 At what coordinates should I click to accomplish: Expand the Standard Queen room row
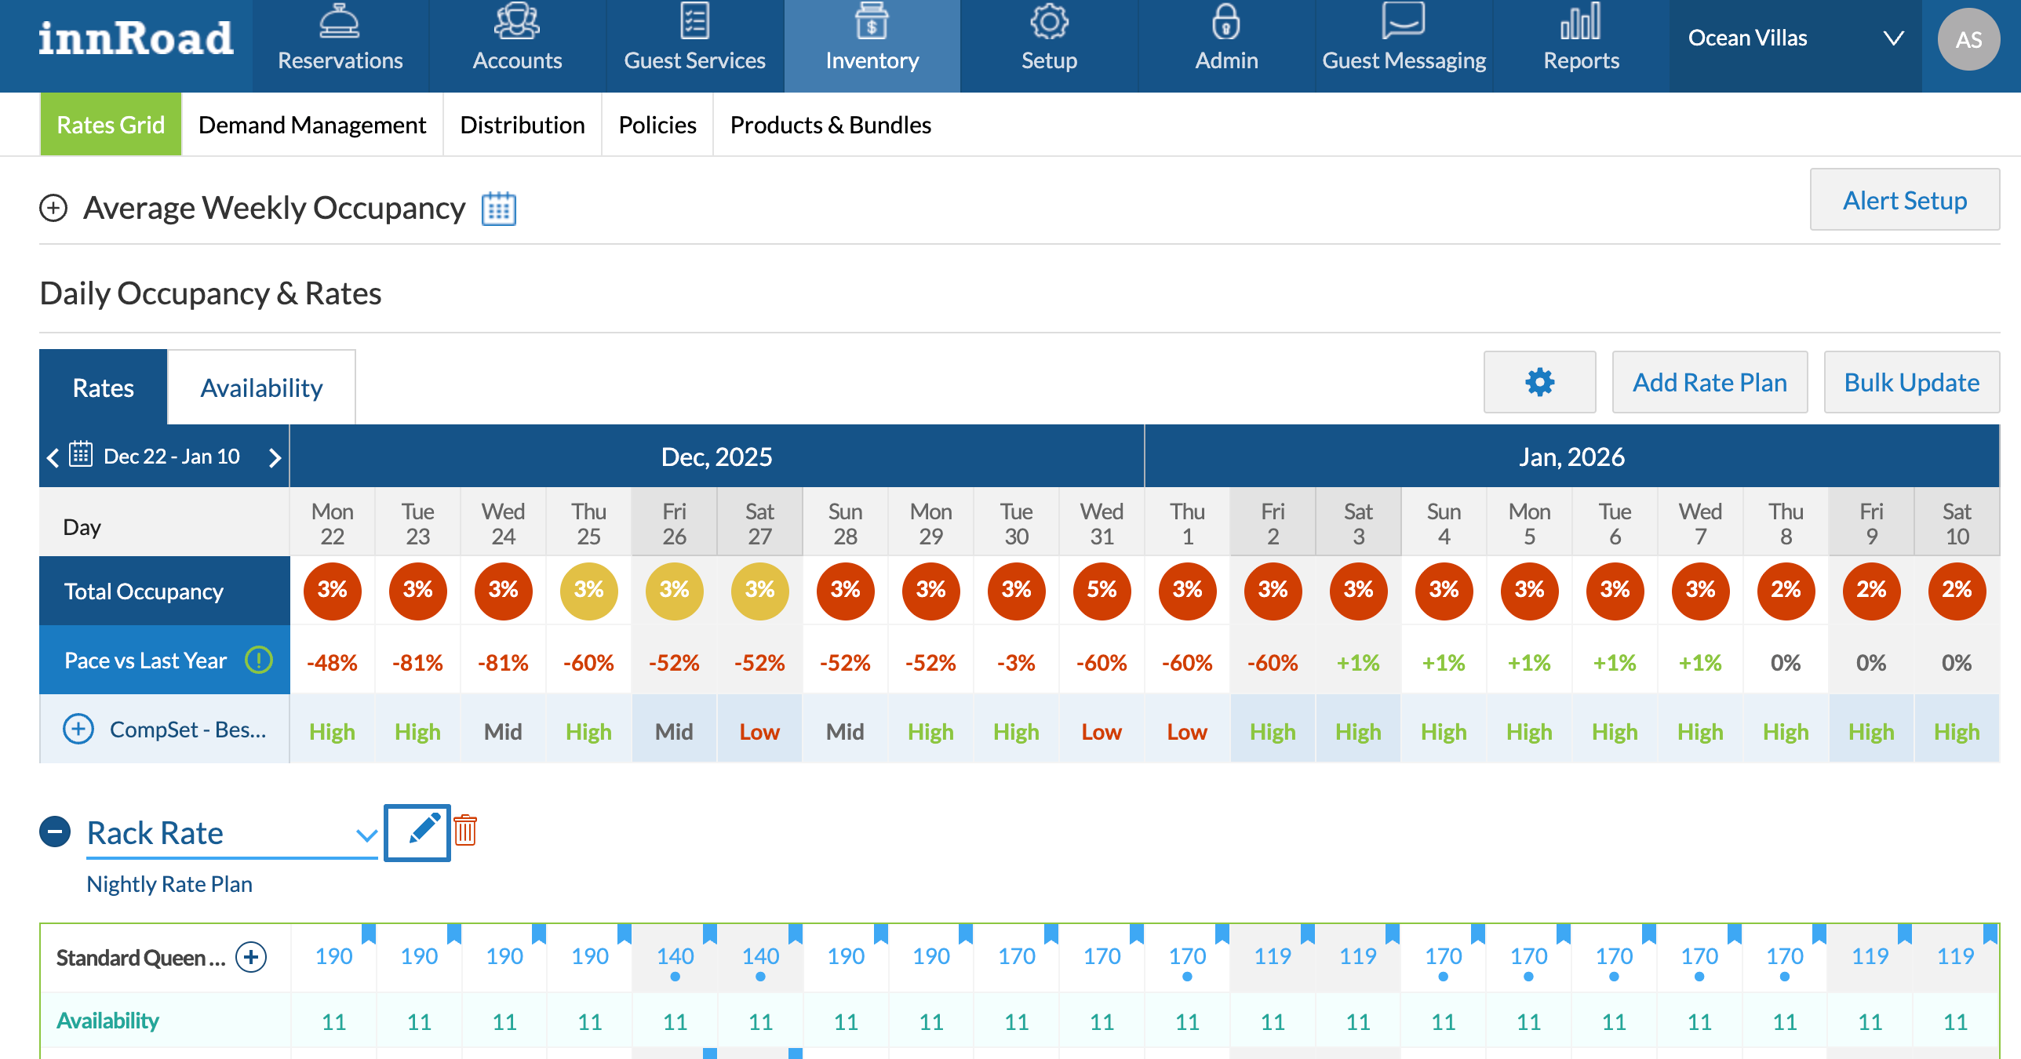pos(252,957)
